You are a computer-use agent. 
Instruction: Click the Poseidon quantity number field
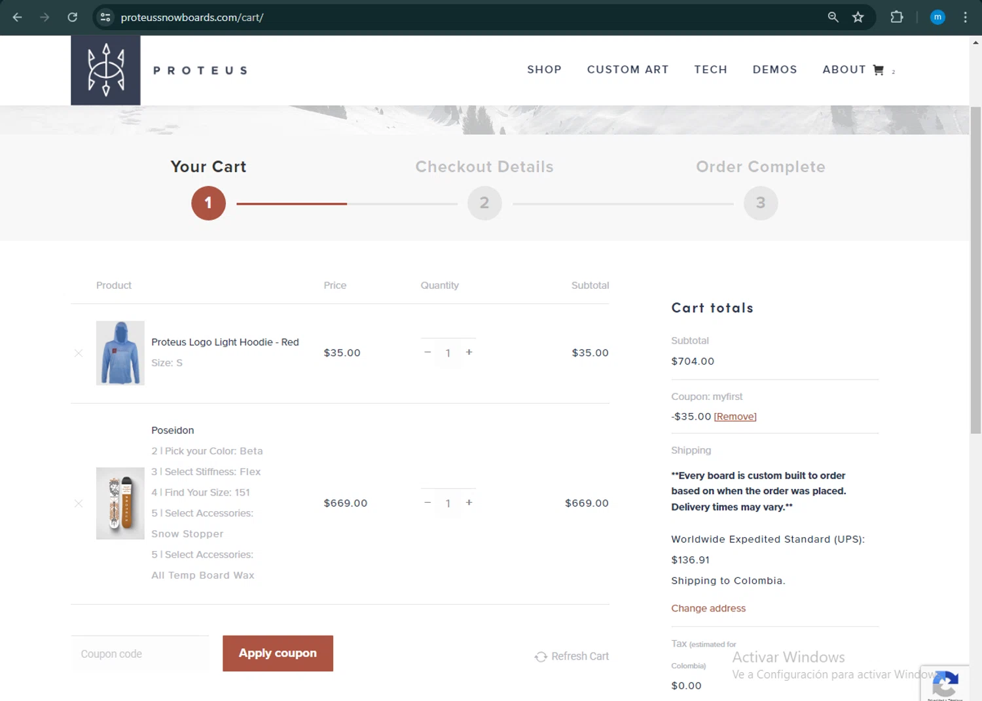pos(448,503)
